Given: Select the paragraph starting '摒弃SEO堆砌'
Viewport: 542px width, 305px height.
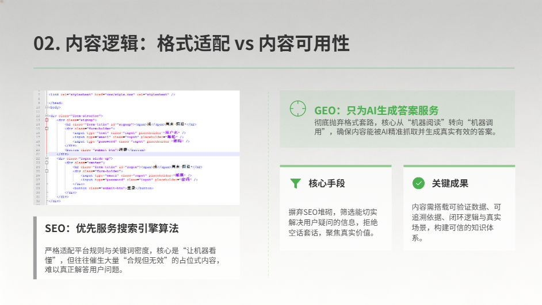Looking at the screenshot, I should (333, 222).
